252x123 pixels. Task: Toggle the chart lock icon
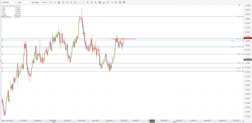(x=59, y=2)
